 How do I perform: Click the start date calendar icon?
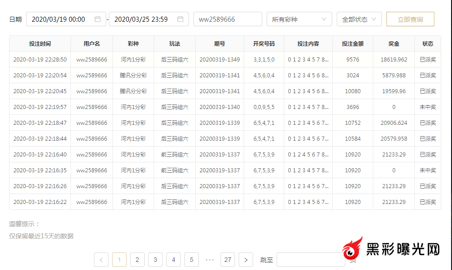tap(98, 19)
